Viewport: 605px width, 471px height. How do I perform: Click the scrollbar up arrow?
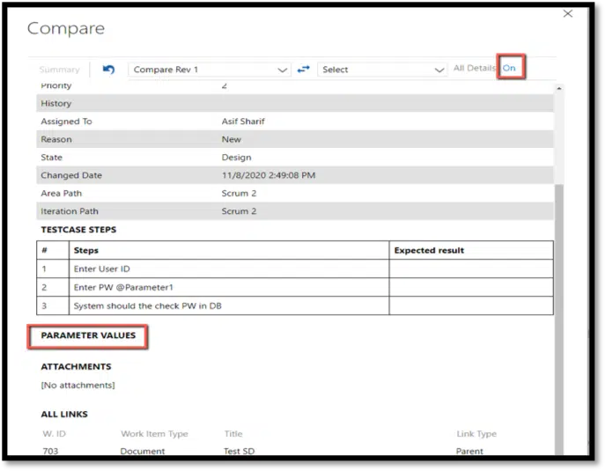point(558,89)
